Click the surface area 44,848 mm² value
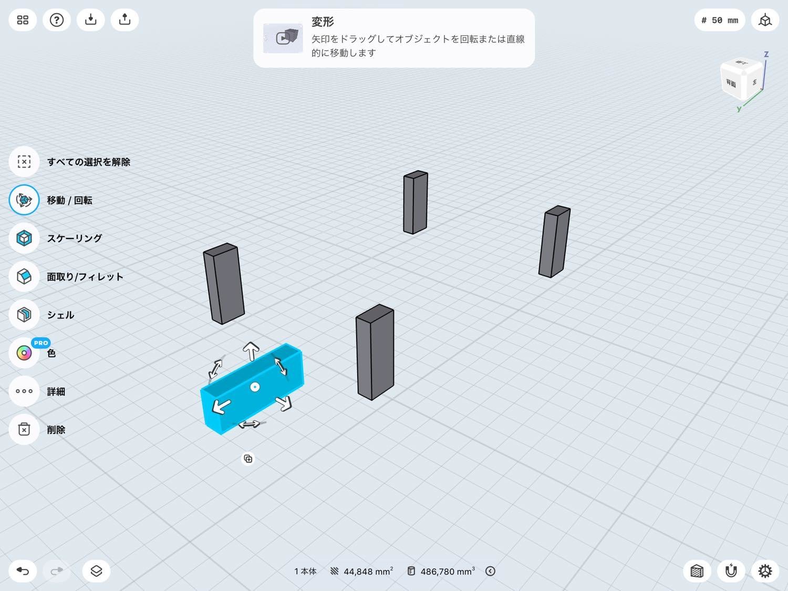This screenshot has height=591, width=788. click(368, 572)
